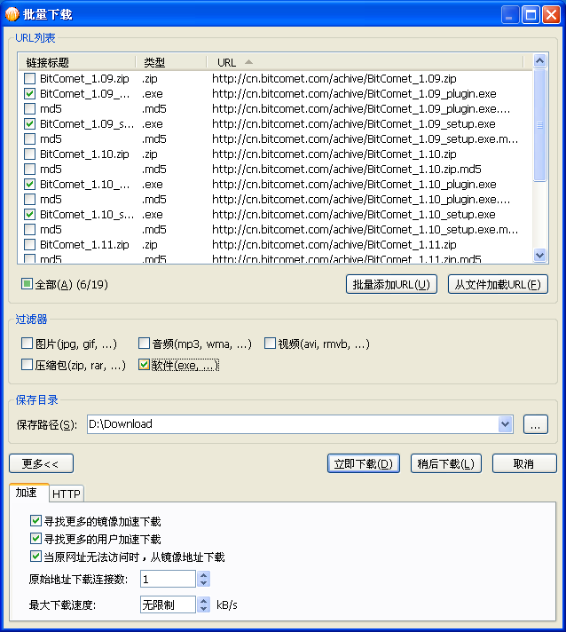Toggle the Select All (全部) checkbox
The height and width of the screenshot is (632, 566).
tap(27, 284)
